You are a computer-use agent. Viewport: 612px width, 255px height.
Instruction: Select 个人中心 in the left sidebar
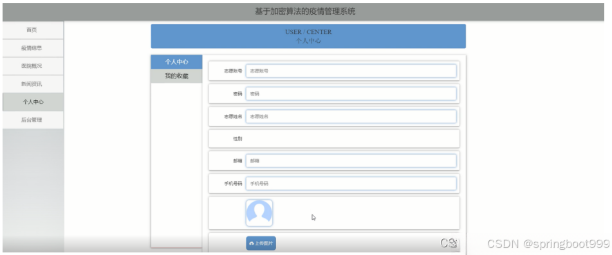33,102
